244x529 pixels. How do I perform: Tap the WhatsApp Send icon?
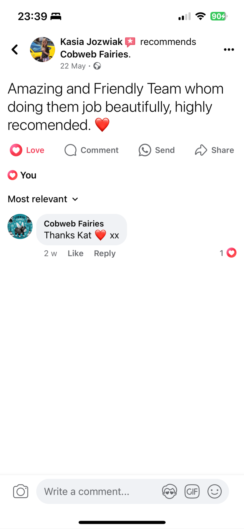point(145,150)
